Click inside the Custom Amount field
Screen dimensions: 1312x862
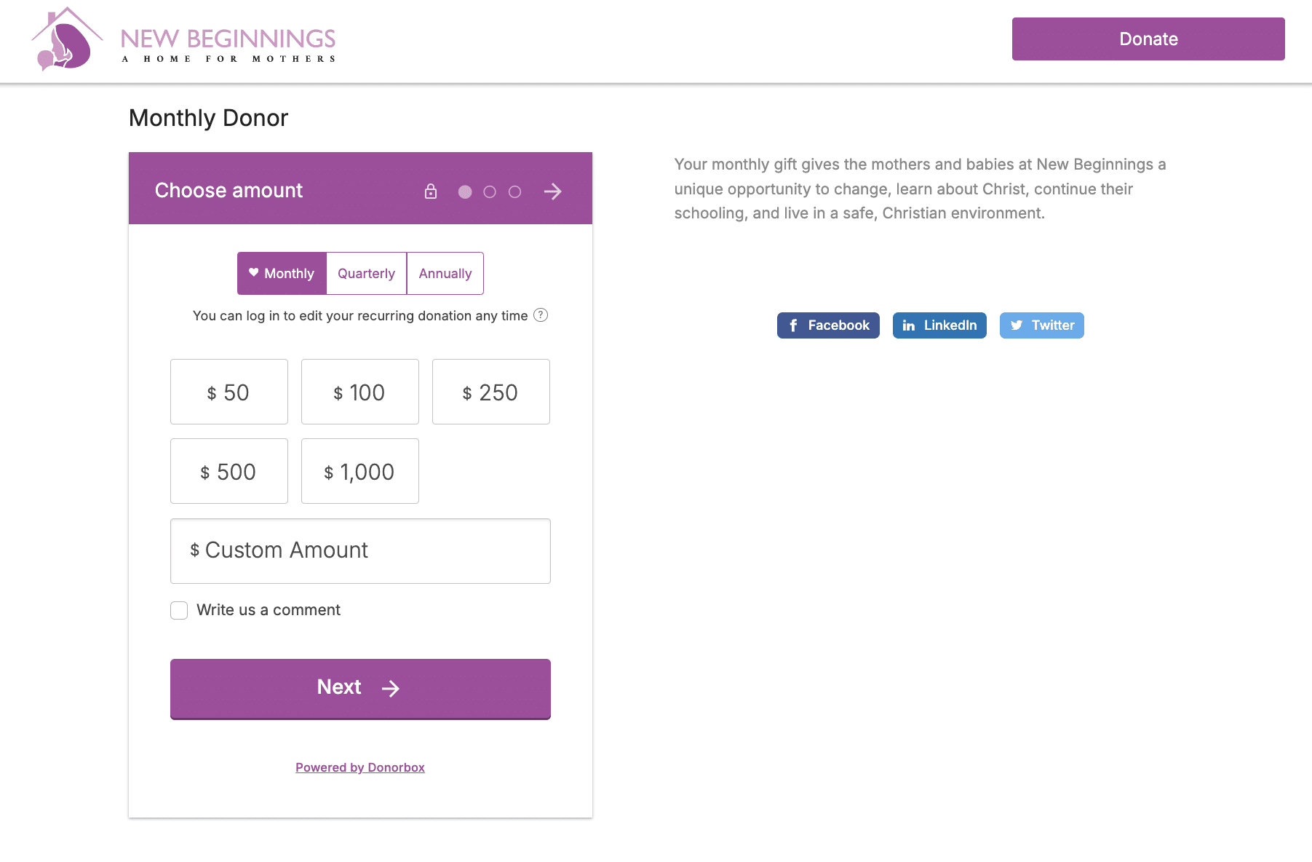(x=359, y=551)
